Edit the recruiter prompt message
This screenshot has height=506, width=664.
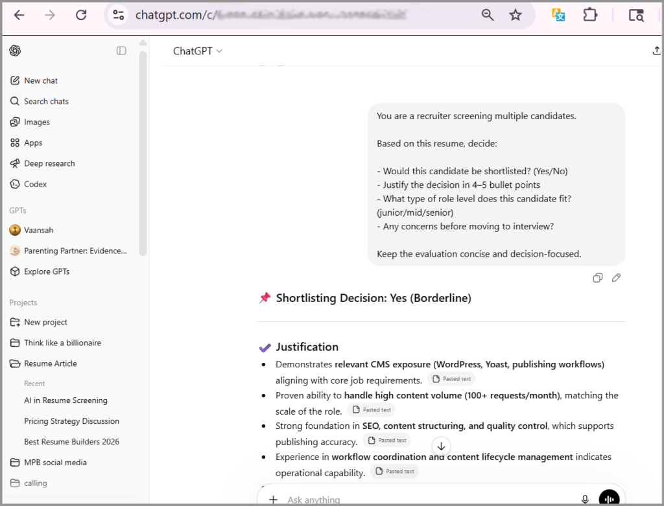click(616, 277)
